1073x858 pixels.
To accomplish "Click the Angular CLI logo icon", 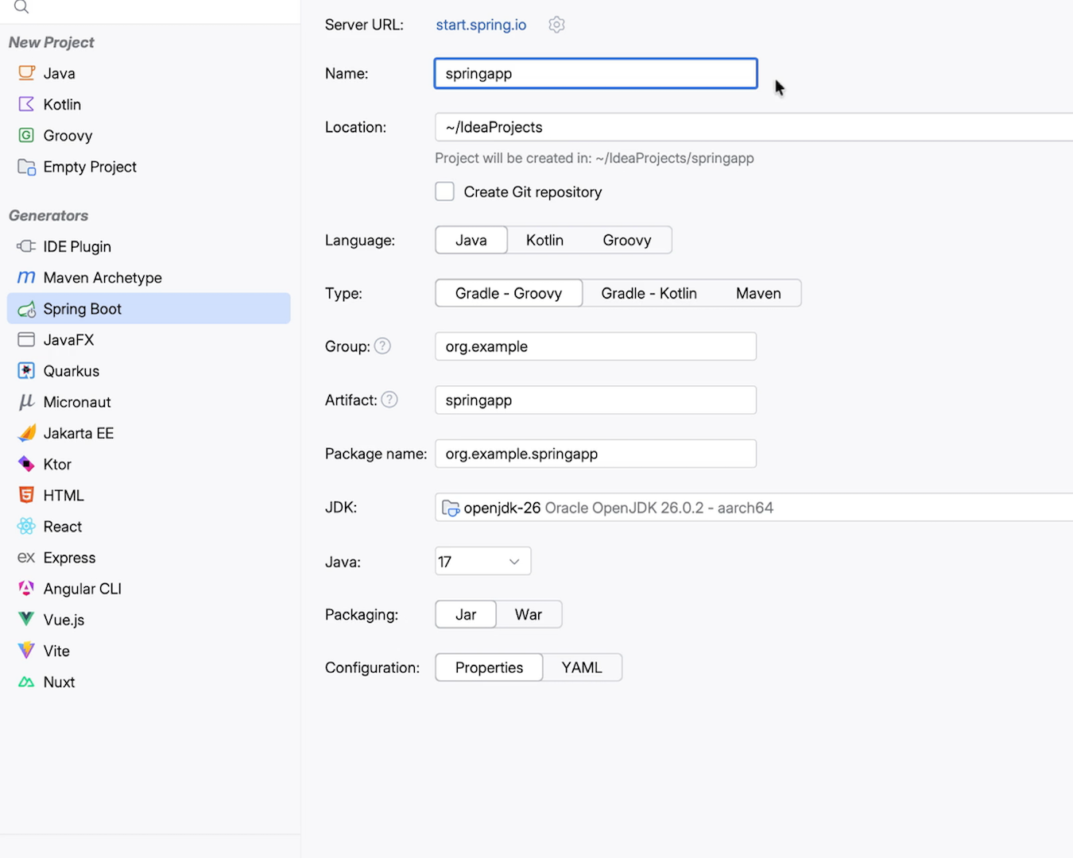I will tap(26, 589).
